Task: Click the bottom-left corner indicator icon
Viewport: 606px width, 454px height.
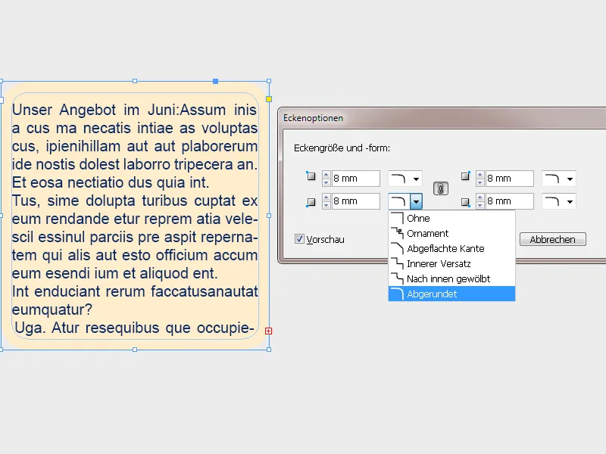Action: [x=311, y=202]
